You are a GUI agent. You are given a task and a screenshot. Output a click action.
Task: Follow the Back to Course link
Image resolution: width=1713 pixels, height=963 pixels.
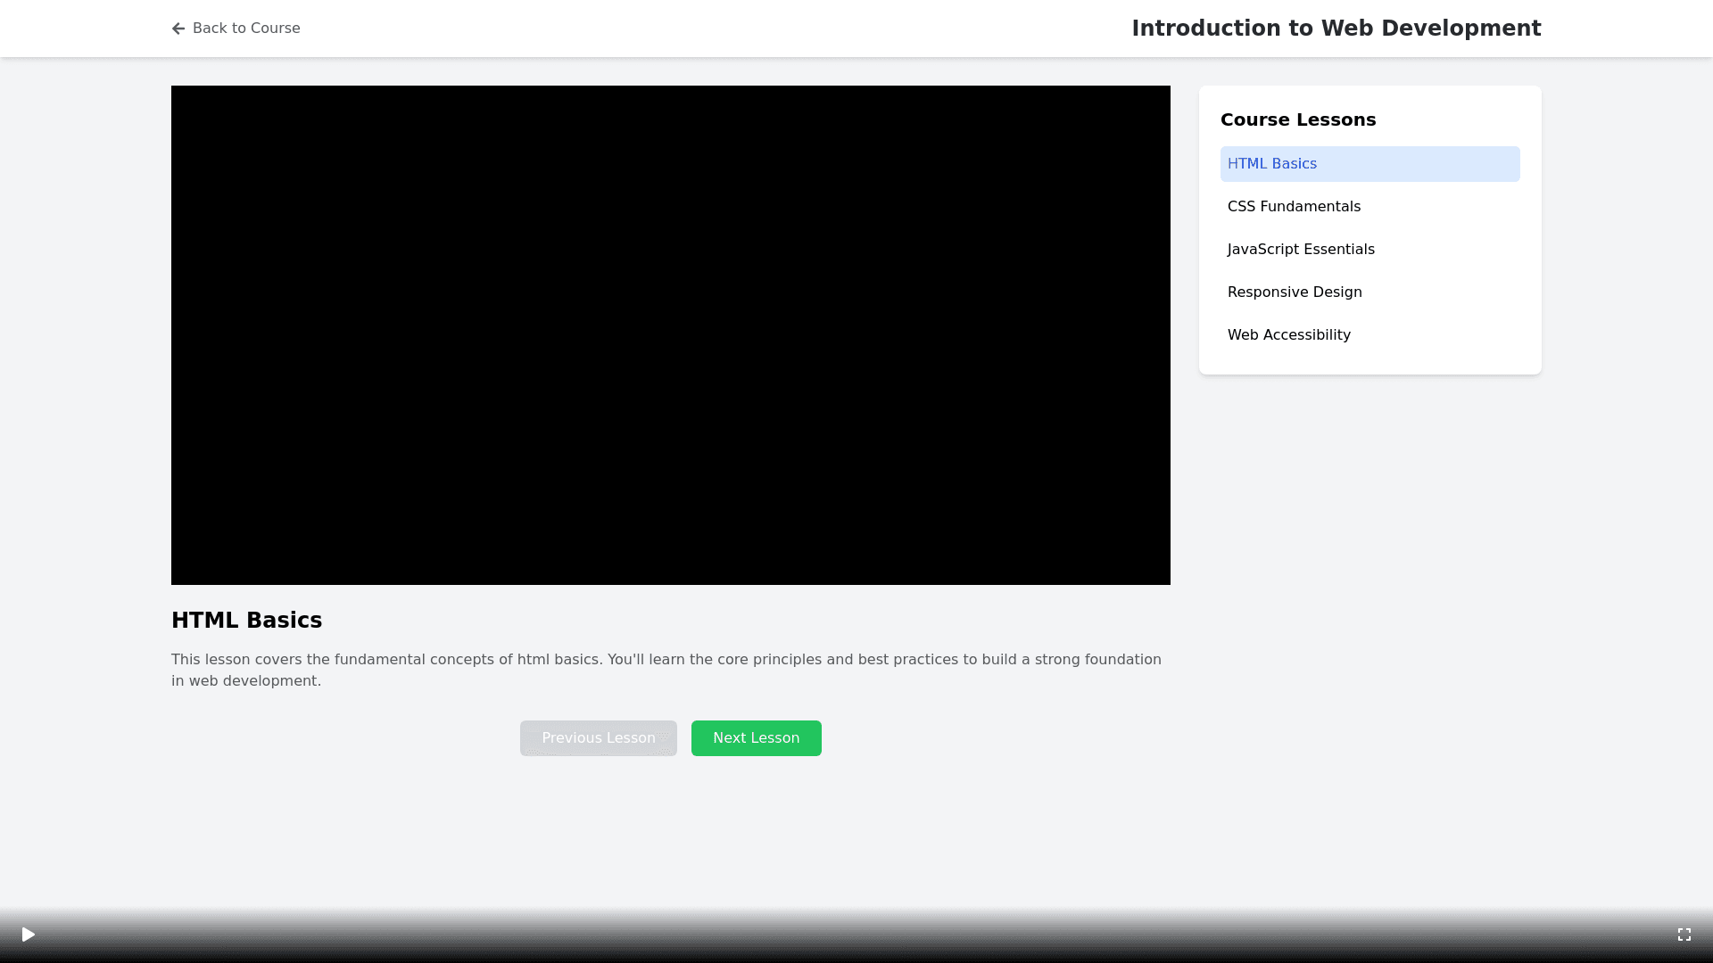pos(245,29)
